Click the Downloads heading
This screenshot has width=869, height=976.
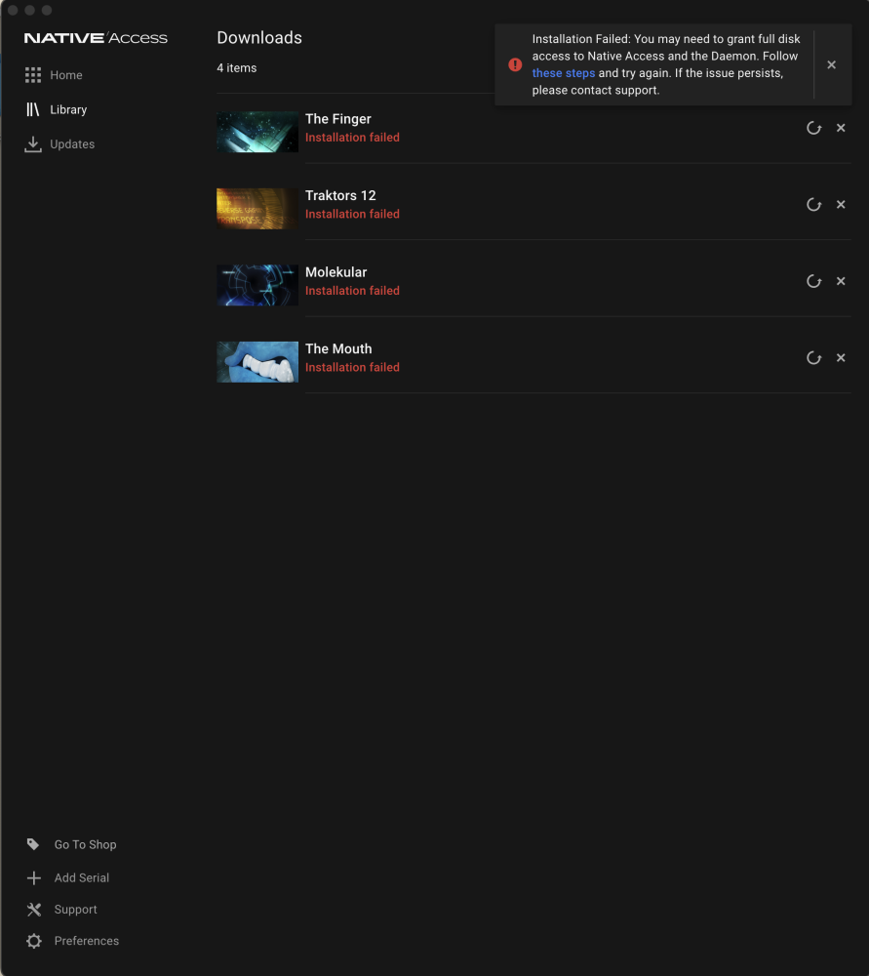click(259, 38)
